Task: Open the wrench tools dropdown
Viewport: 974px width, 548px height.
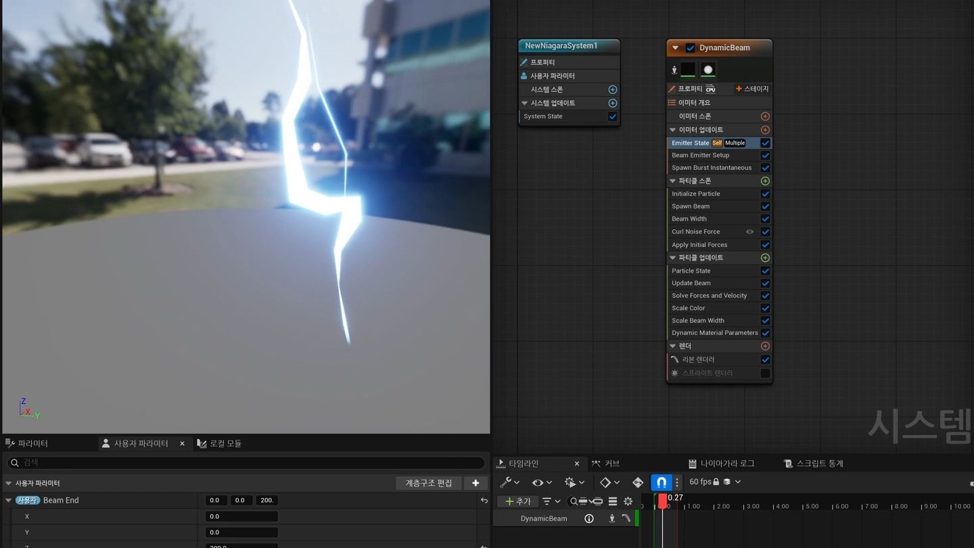Action: 509,482
